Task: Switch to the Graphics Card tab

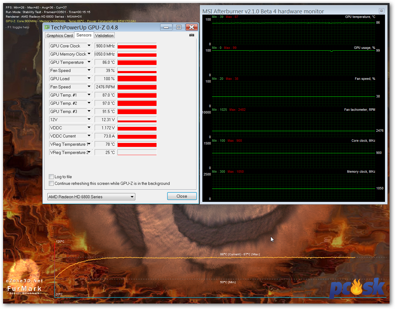Action: [x=60, y=36]
